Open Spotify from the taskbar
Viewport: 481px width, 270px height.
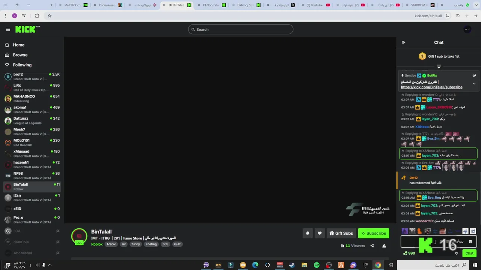click(317, 265)
